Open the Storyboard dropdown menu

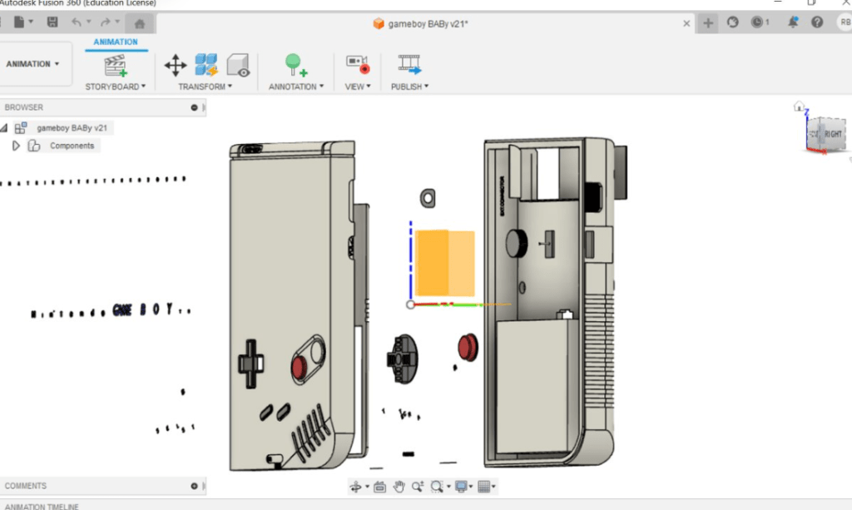(115, 87)
